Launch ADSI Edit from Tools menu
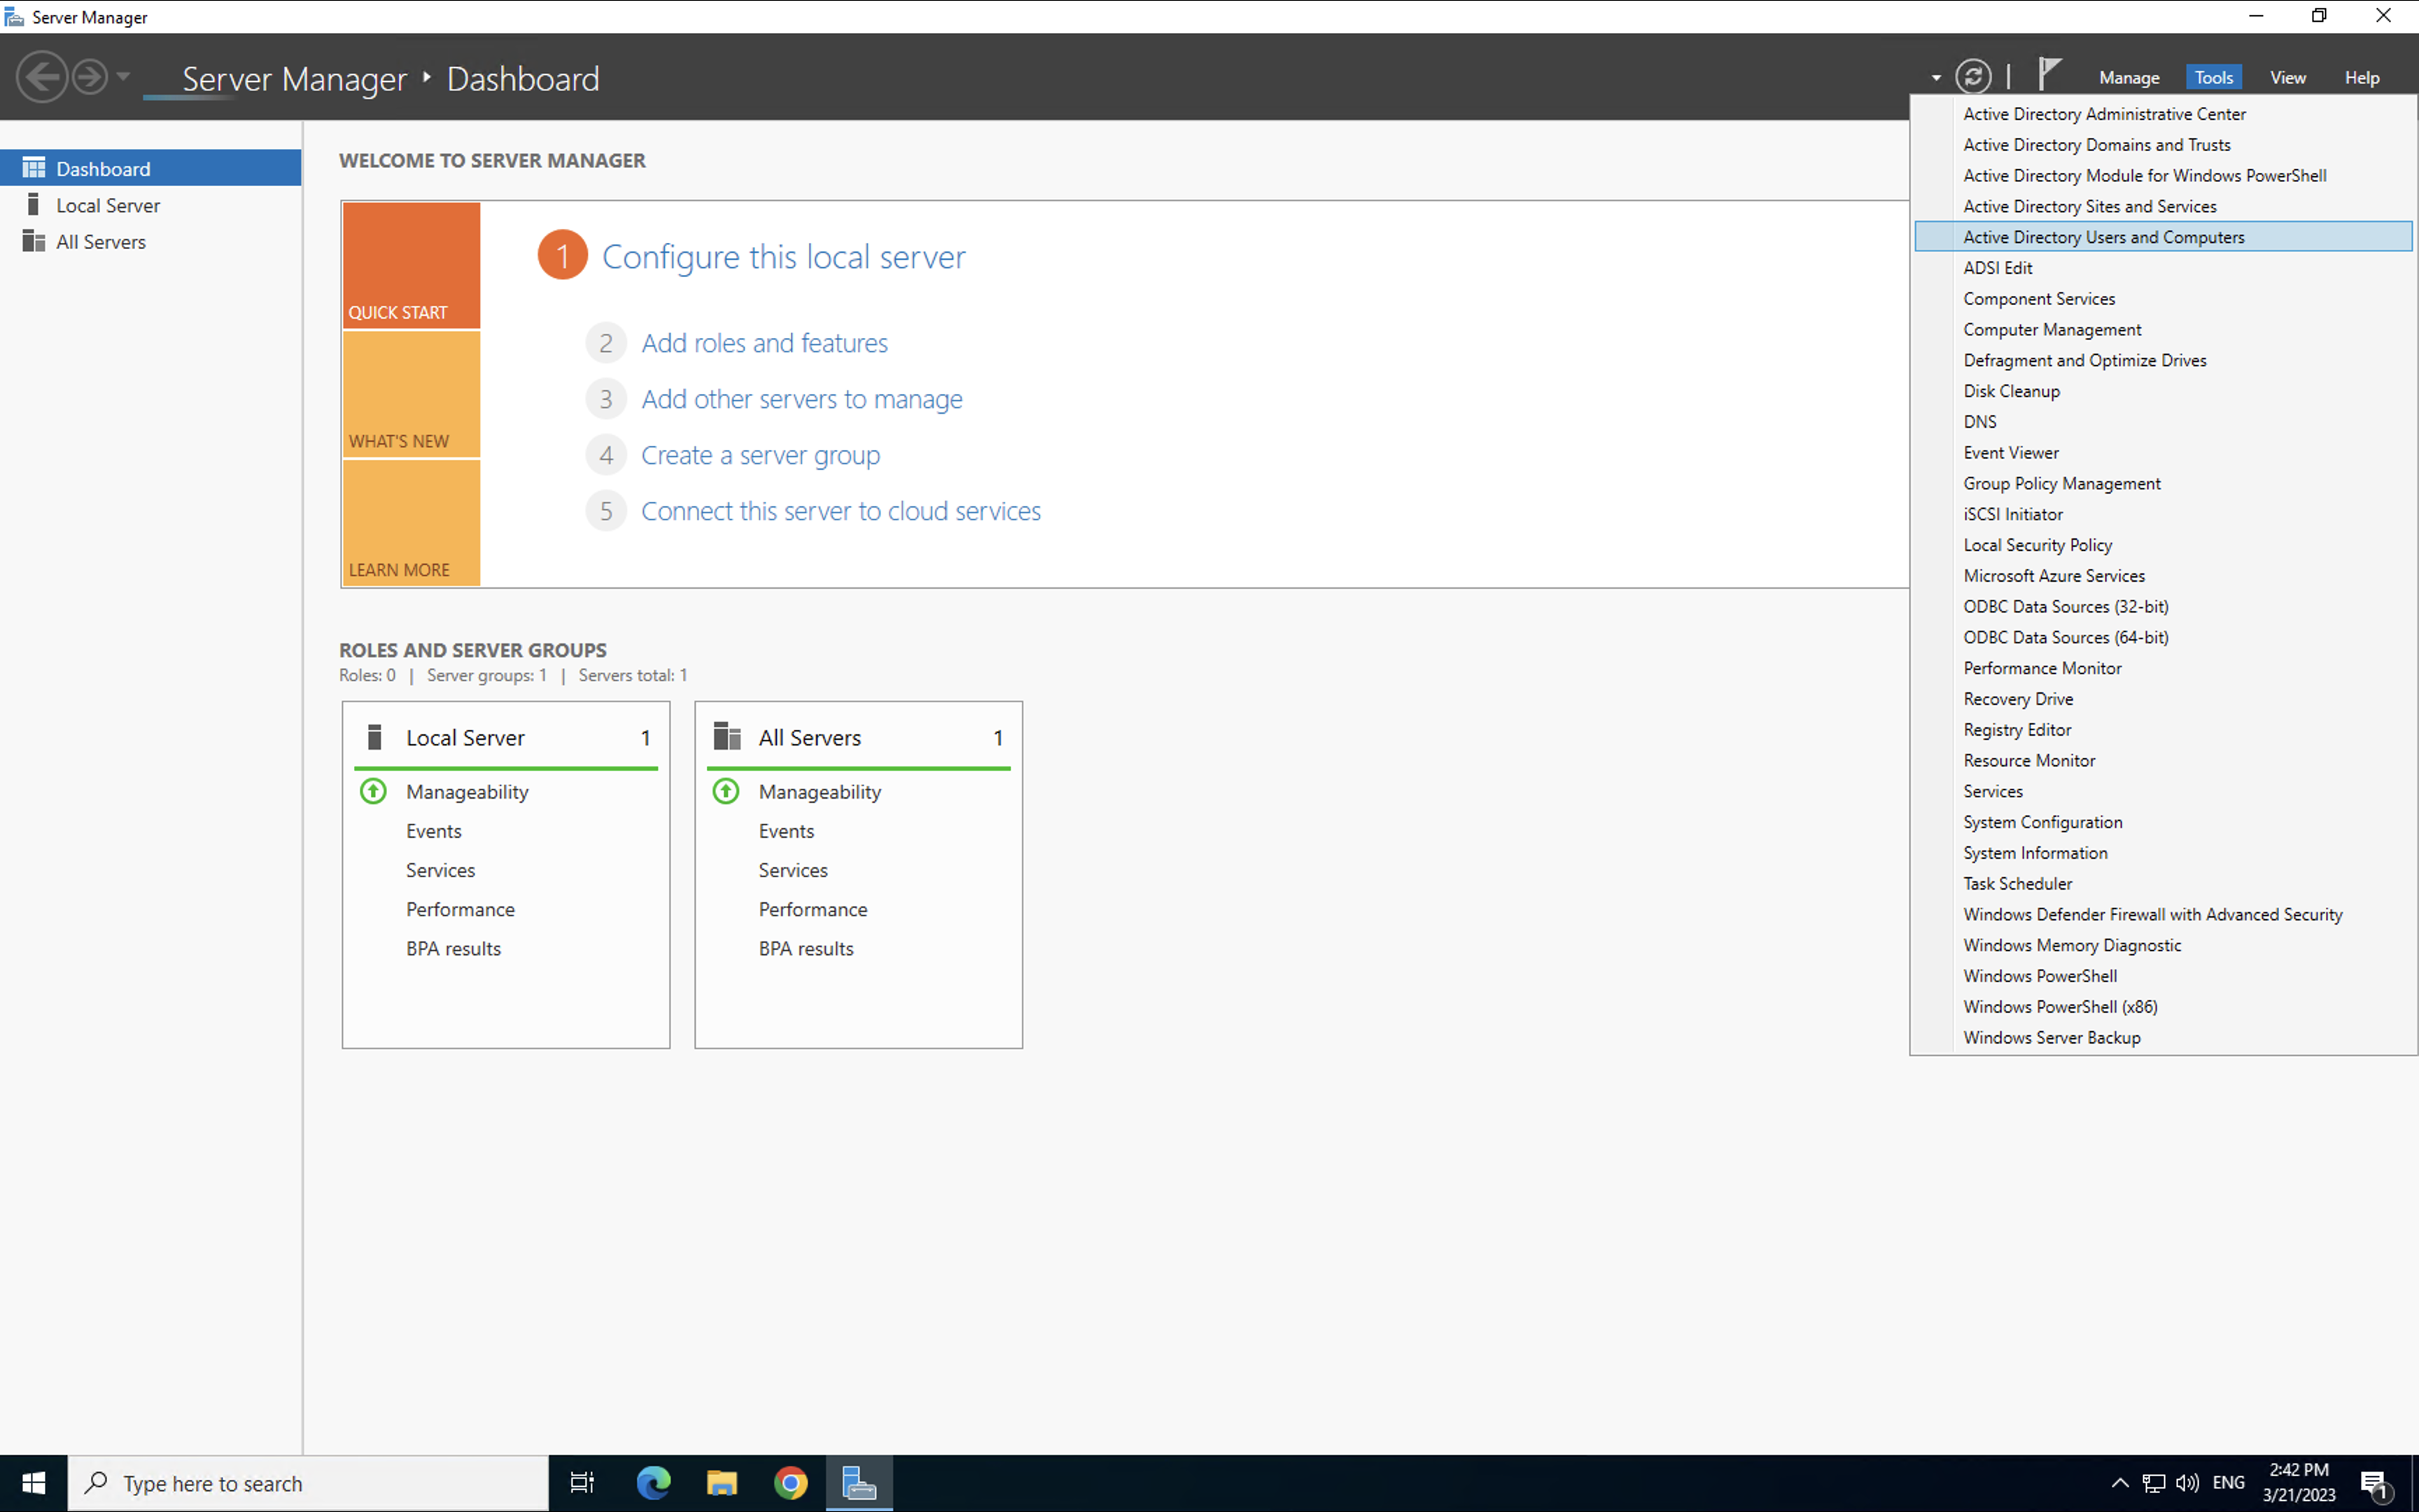 coord(2163,268)
